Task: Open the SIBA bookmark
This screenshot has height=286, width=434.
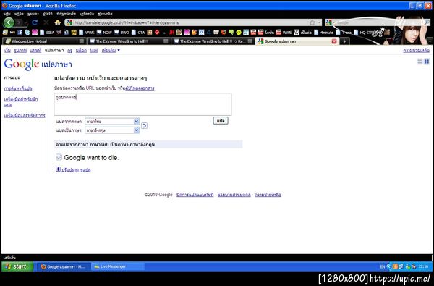Action: click(47, 33)
